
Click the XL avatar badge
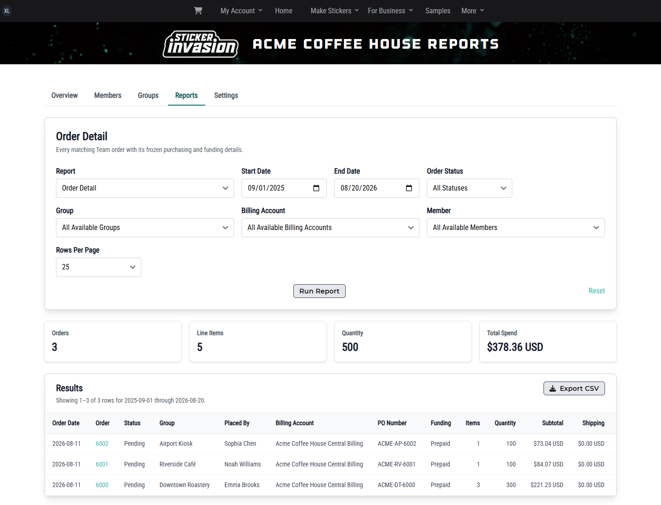click(7, 11)
